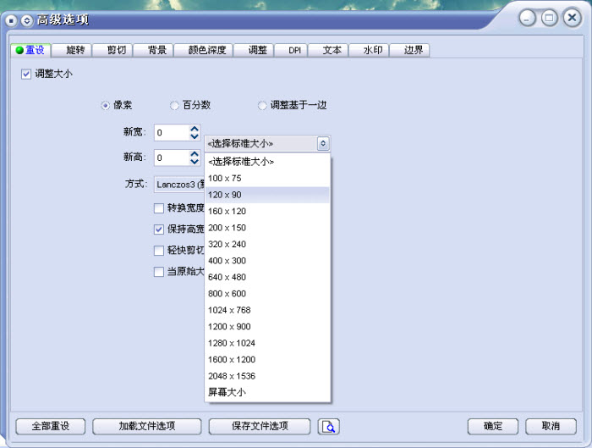Cancel with the 取消 button
Viewport: 592px width, 448px height.
551,427
